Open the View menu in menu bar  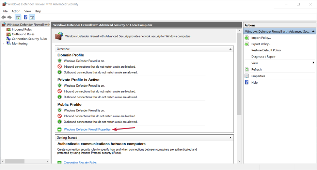pos(28,11)
